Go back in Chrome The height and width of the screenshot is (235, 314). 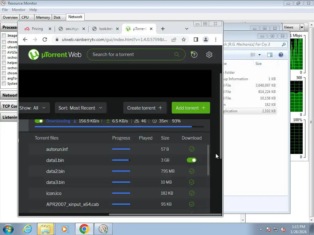(x=25, y=39)
